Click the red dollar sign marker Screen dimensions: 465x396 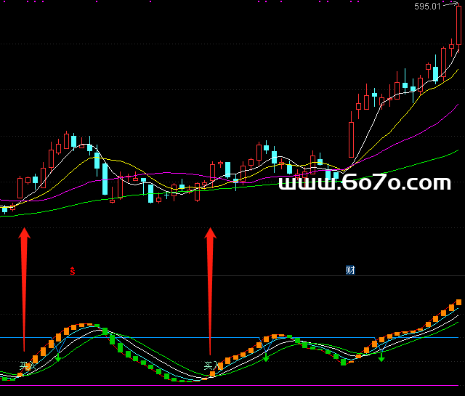pyautogui.click(x=73, y=271)
